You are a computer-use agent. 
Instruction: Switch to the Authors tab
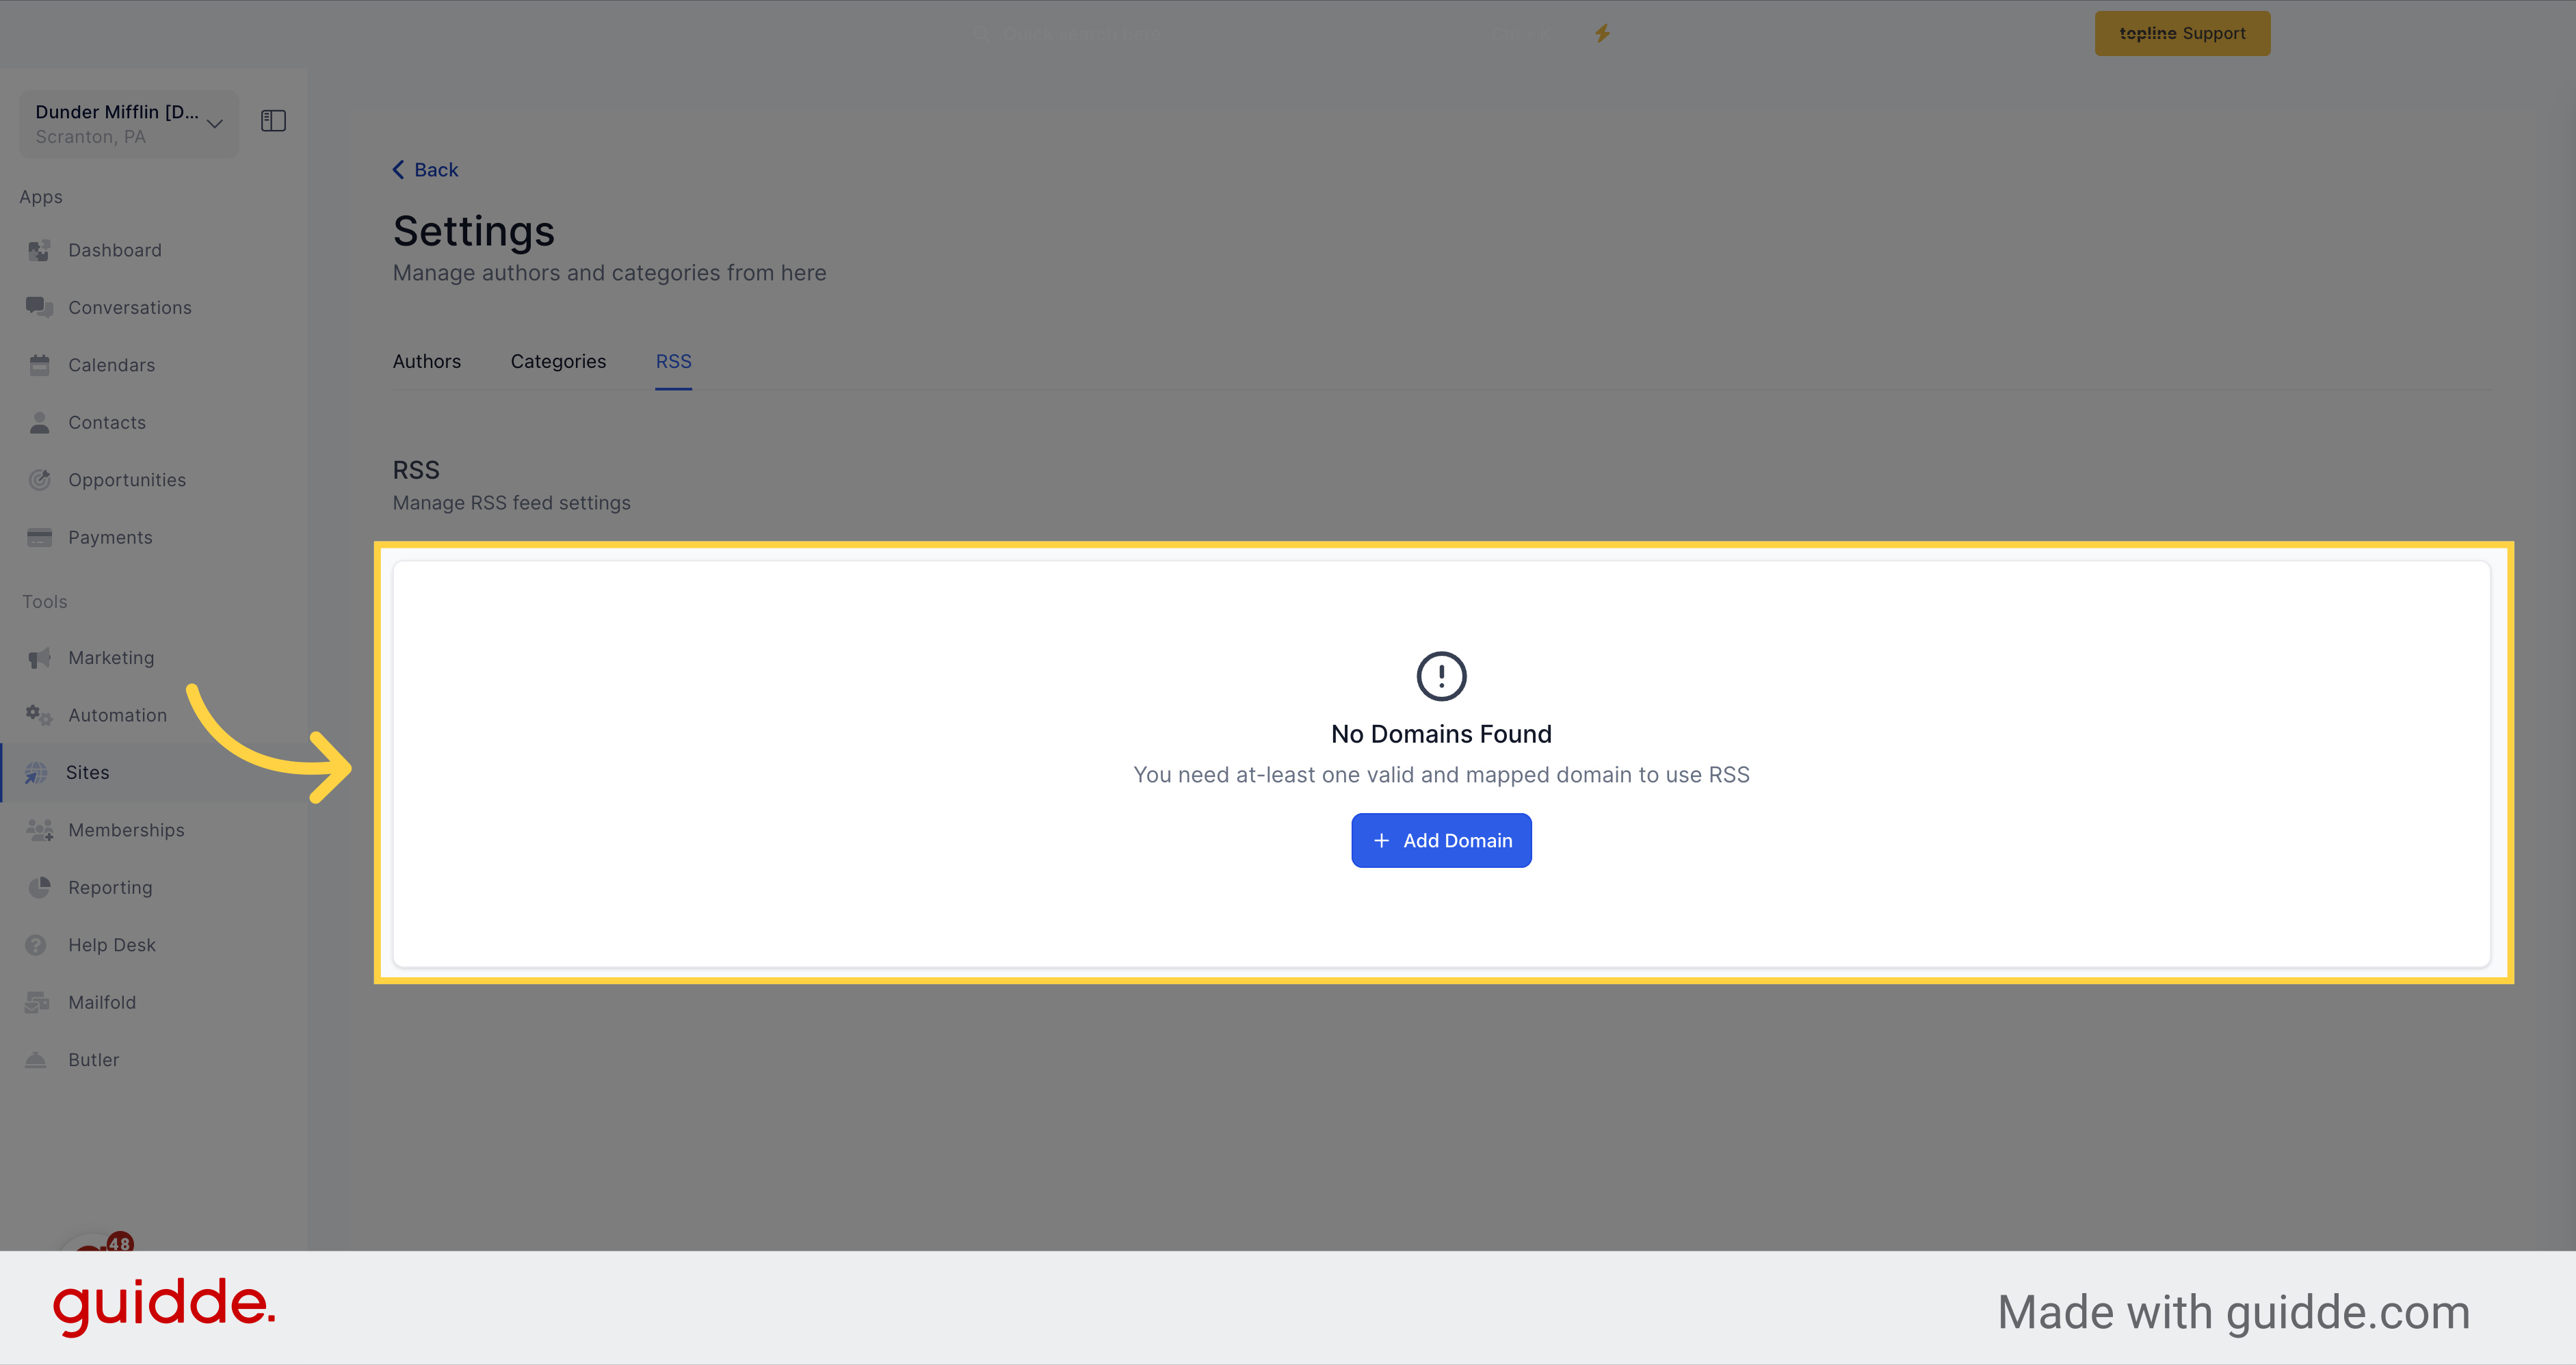point(427,361)
